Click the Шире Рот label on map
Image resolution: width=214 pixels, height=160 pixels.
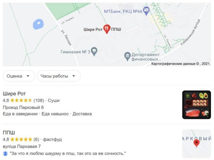coord(93,29)
